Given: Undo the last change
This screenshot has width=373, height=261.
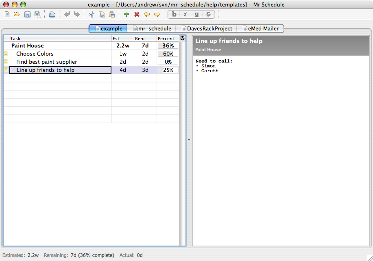Looking at the screenshot, I should tap(66, 14).
